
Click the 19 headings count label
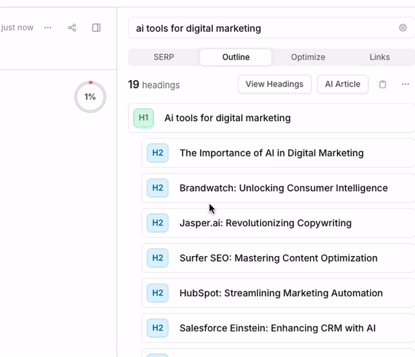pyautogui.click(x=154, y=84)
